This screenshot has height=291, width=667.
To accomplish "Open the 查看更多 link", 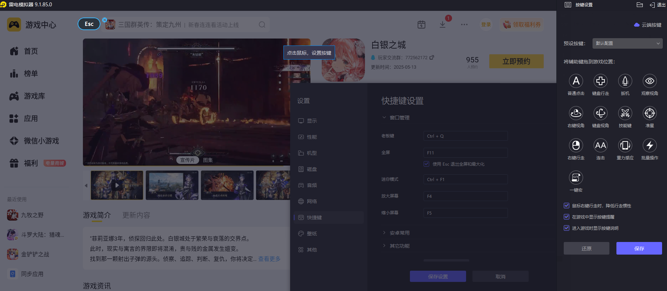I will (x=269, y=259).
